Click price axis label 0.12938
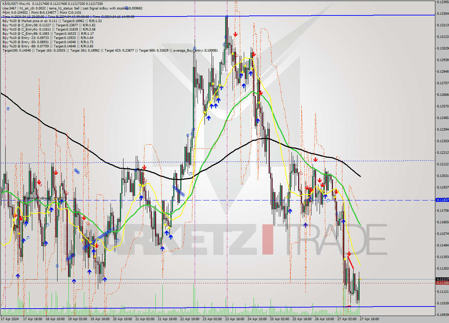The image size is (449, 323). coord(443,60)
